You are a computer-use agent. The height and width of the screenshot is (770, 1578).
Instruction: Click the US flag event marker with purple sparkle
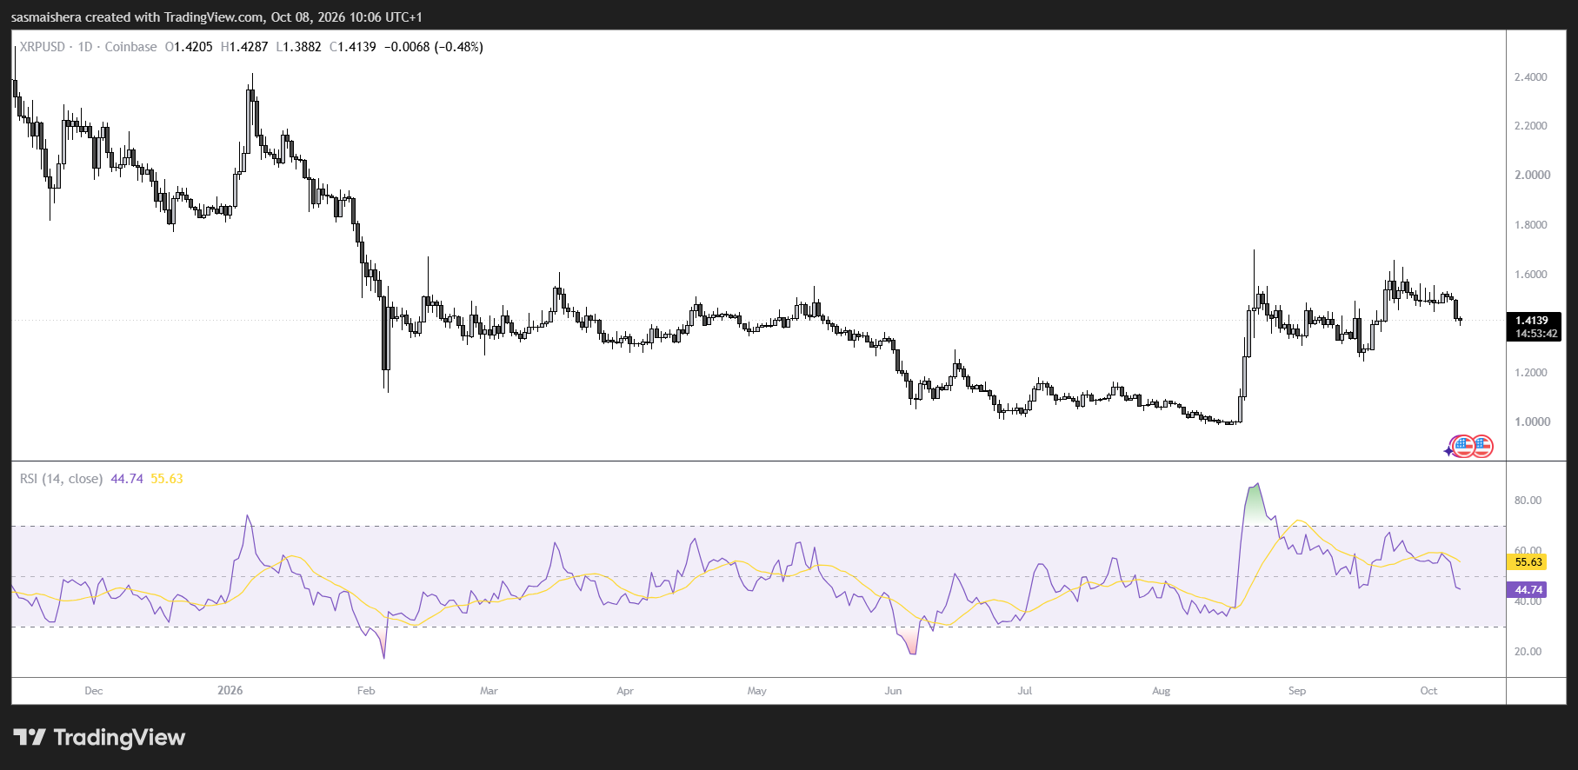tap(1462, 447)
